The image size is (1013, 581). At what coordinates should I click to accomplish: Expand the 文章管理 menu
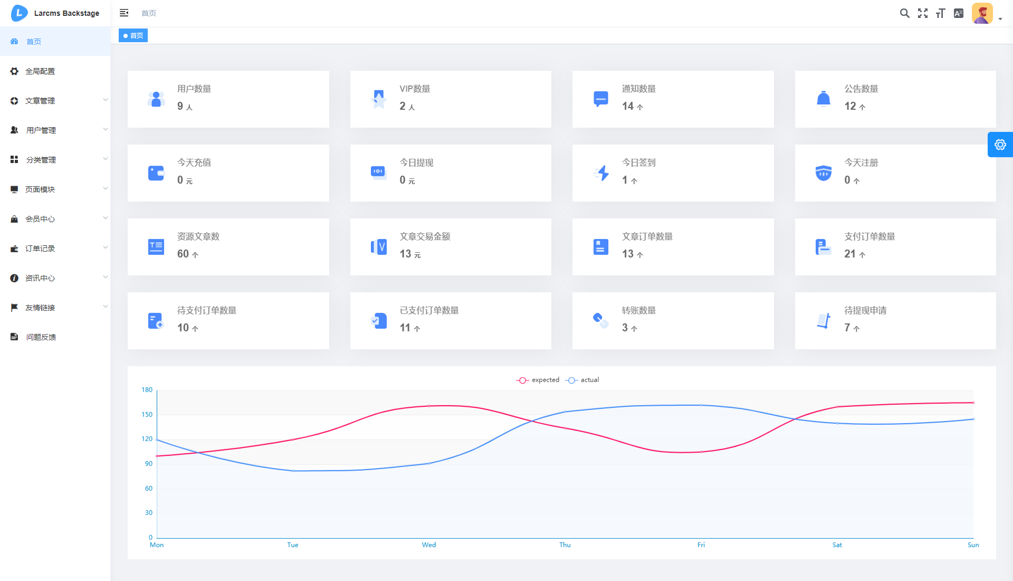pyautogui.click(x=41, y=100)
